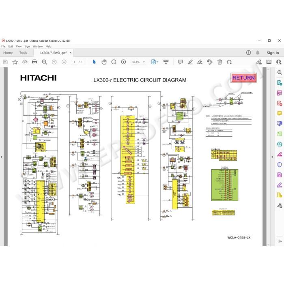284x284 pixels.
Task: Click the upload to cloud icon
Action: (25, 62)
